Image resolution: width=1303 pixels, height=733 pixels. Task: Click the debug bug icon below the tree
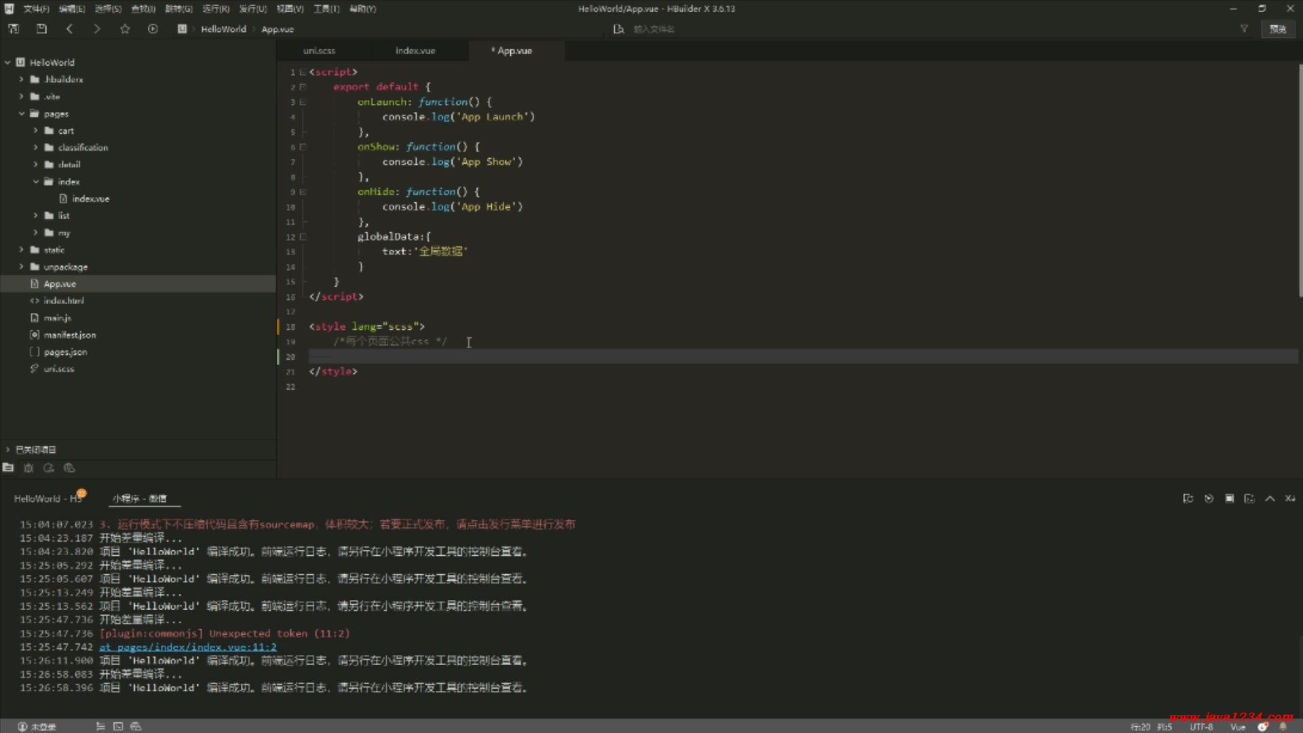[29, 468]
